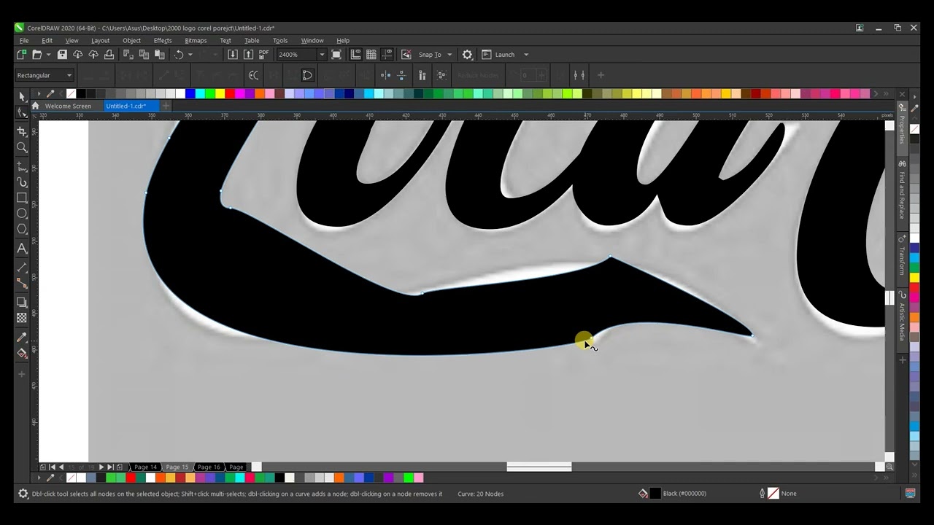Image resolution: width=934 pixels, height=525 pixels.
Task: Open the File menu
Action: [x=24, y=41]
